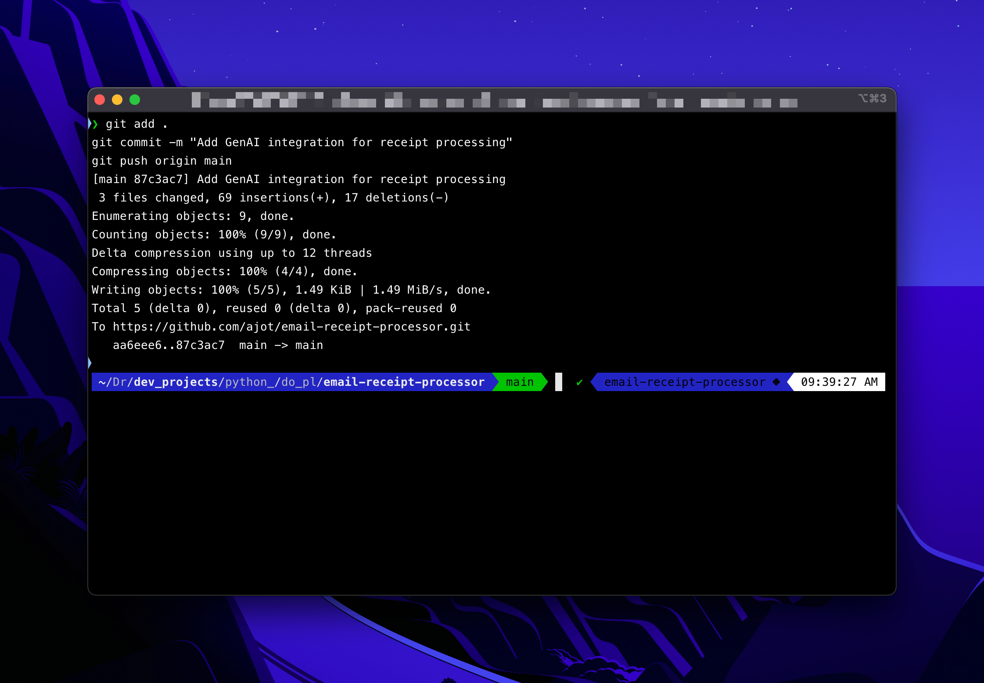
Task: Click the '[main 87c3ac7]' commit result line
Action: click(298, 180)
